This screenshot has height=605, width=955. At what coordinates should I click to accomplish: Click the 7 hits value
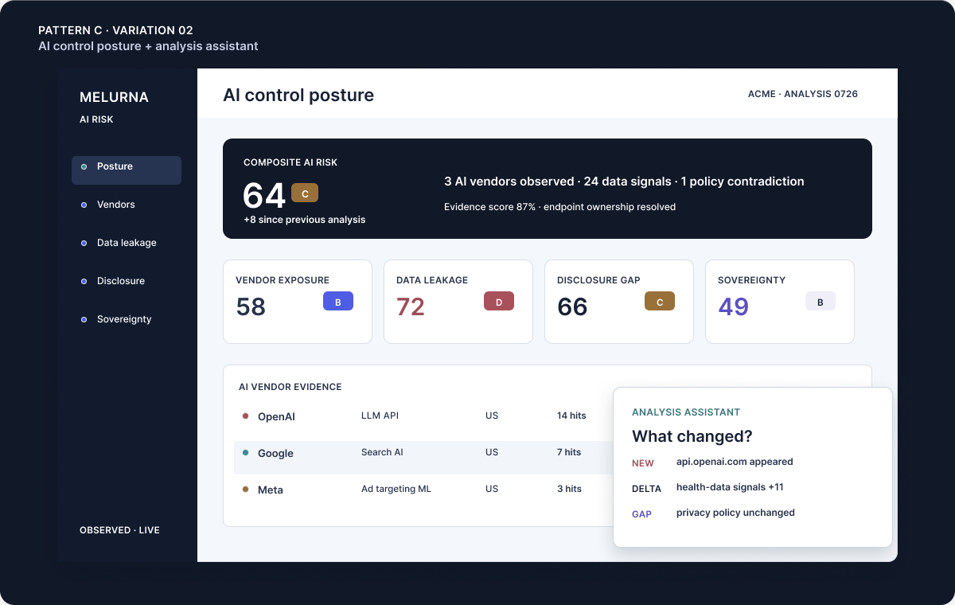tap(569, 452)
